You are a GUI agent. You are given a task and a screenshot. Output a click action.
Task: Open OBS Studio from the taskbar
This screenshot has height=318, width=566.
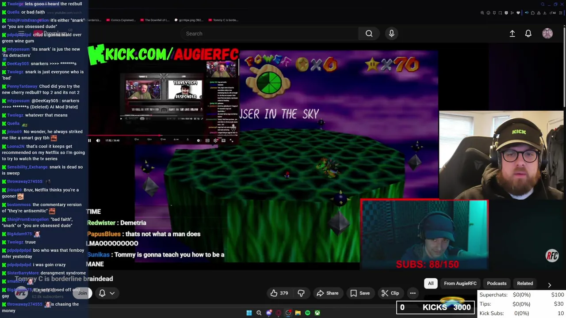[x=288, y=313]
